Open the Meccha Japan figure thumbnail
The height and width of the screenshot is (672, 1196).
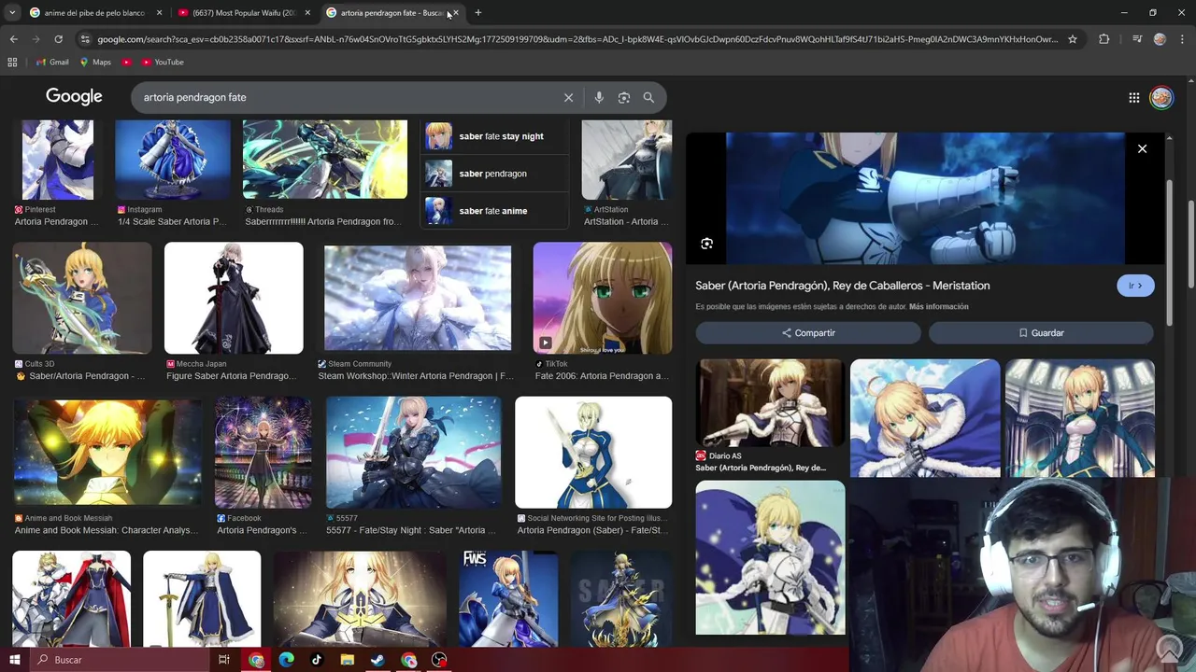point(234,299)
